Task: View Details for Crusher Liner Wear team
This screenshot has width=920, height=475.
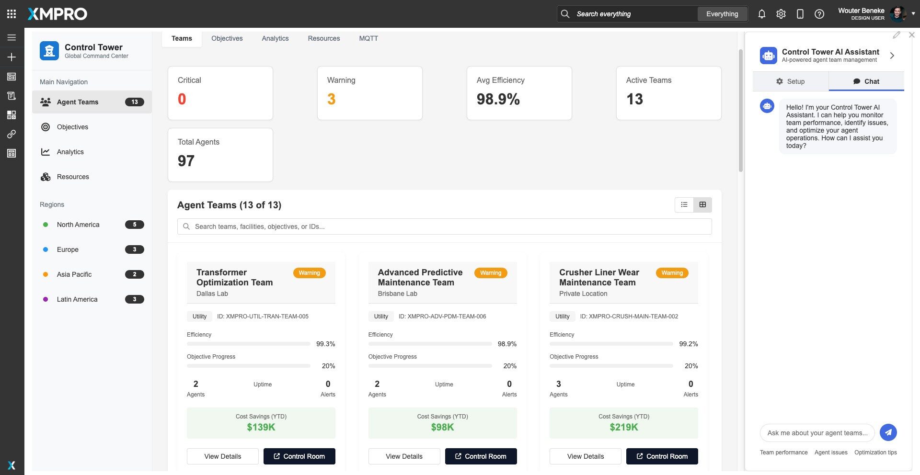Action: click(585, 456)
